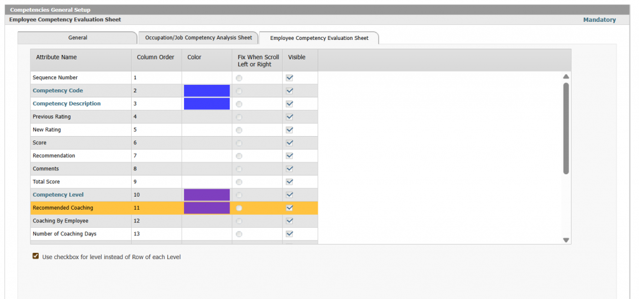Screen dimensions: 639x299
Task: Select fix-scroll radio for Recommendation
Action: [x=239, y=156]
